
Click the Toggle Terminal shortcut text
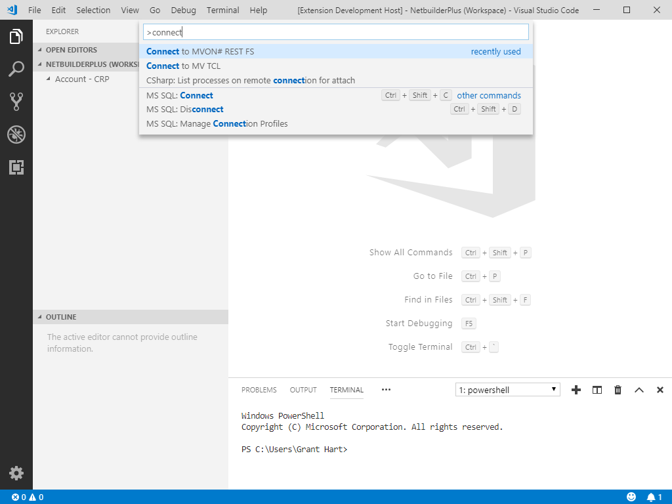point(420,346)
